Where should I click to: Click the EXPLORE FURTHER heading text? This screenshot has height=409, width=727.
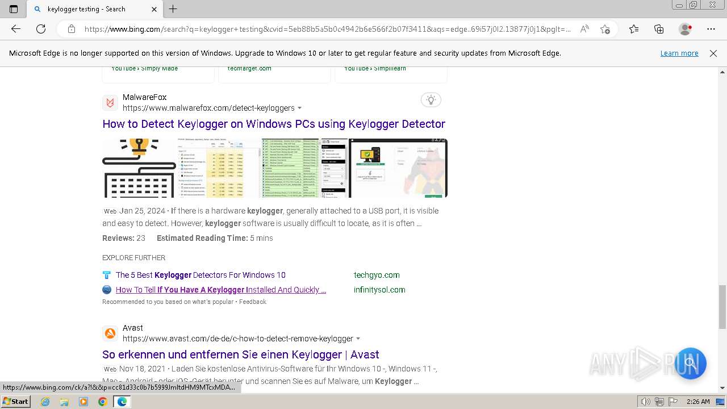click(x=133, y=257)
